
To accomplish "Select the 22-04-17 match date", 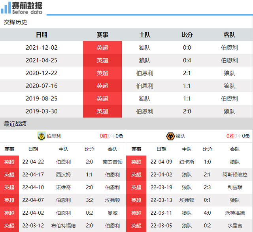I will [33, 174].
